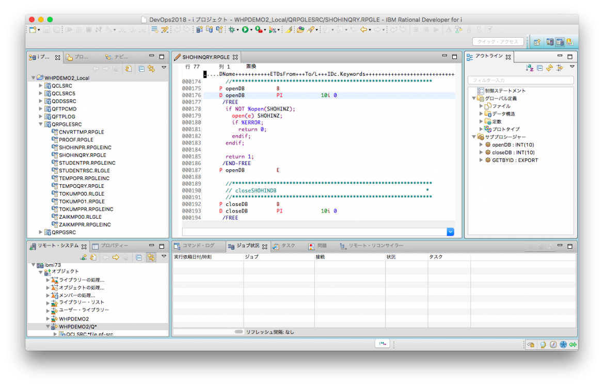The width and height of the screenshot is (604, 387).
Task: Expand the QCLSRC folder
Action: pos(41,86)
